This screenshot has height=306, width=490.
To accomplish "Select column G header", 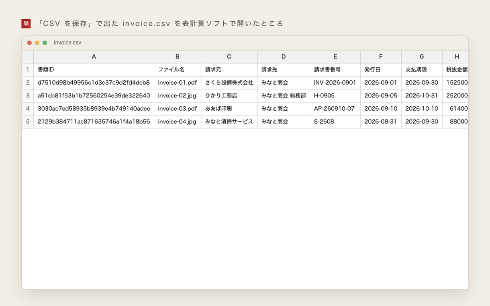I will click(422, 57).
